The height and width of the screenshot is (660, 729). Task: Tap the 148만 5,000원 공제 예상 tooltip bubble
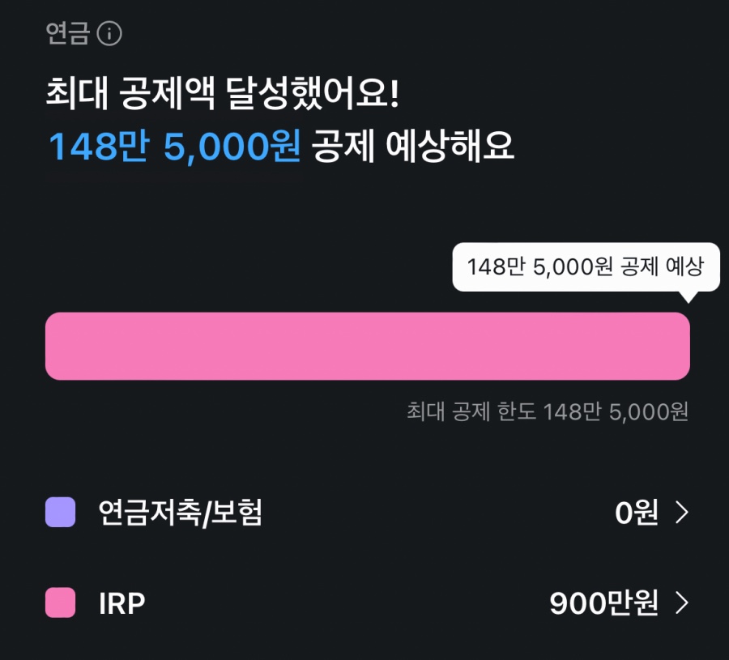585,266
